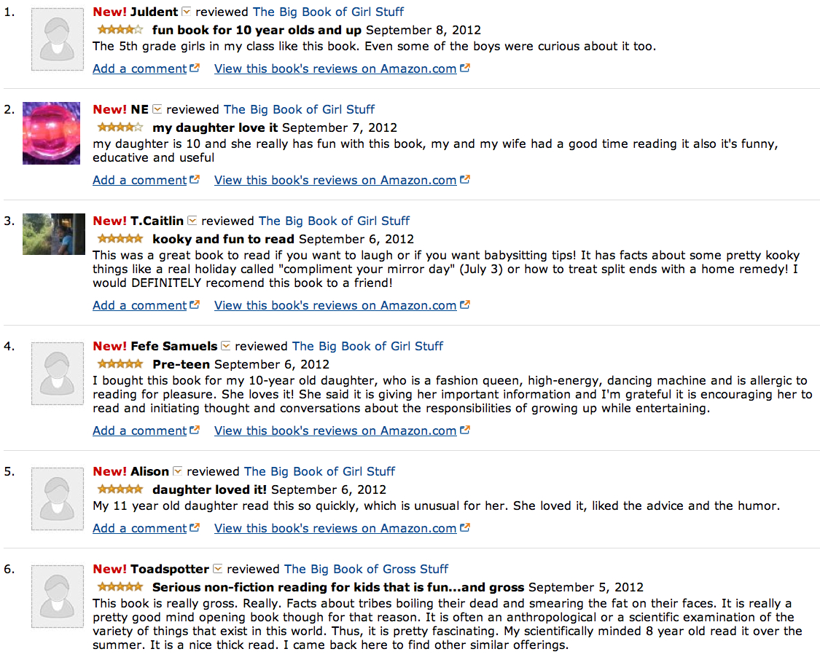820x657 pixels.
Task: Click external link icon beside Alison's Add a comment
Action: pyautogui.click(x=195, y=528)
